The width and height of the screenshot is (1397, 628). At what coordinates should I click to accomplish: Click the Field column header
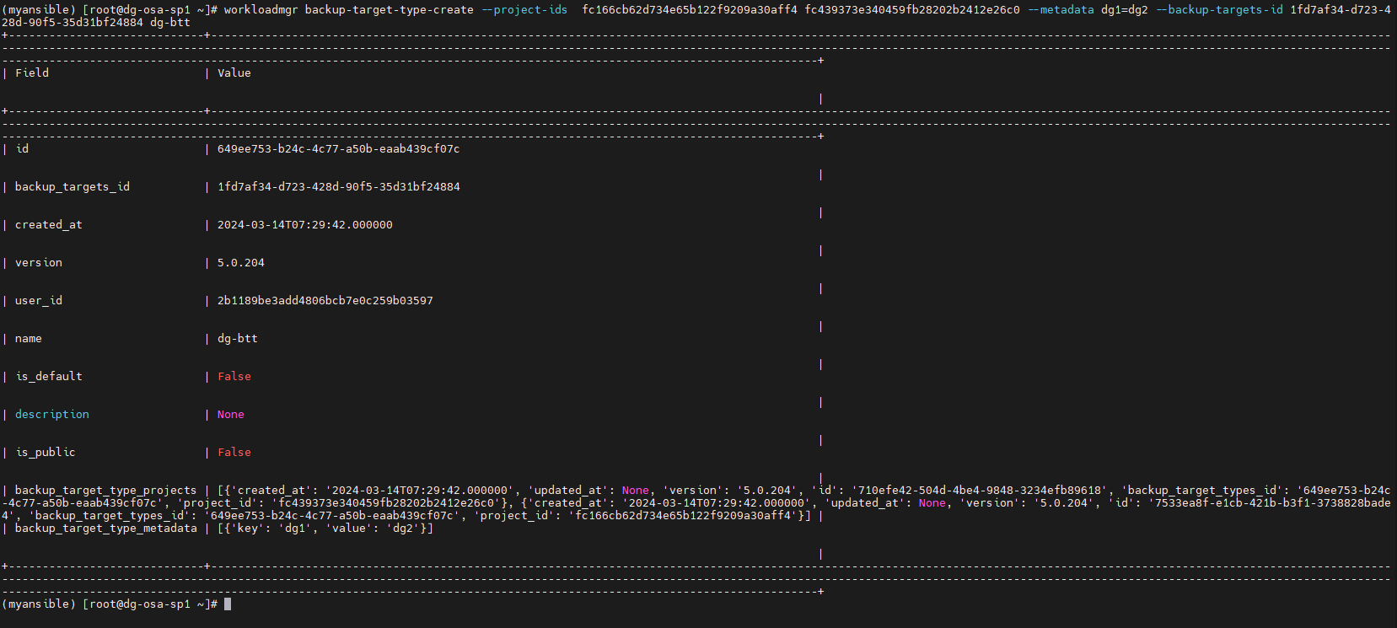click(x=32, y=73)
